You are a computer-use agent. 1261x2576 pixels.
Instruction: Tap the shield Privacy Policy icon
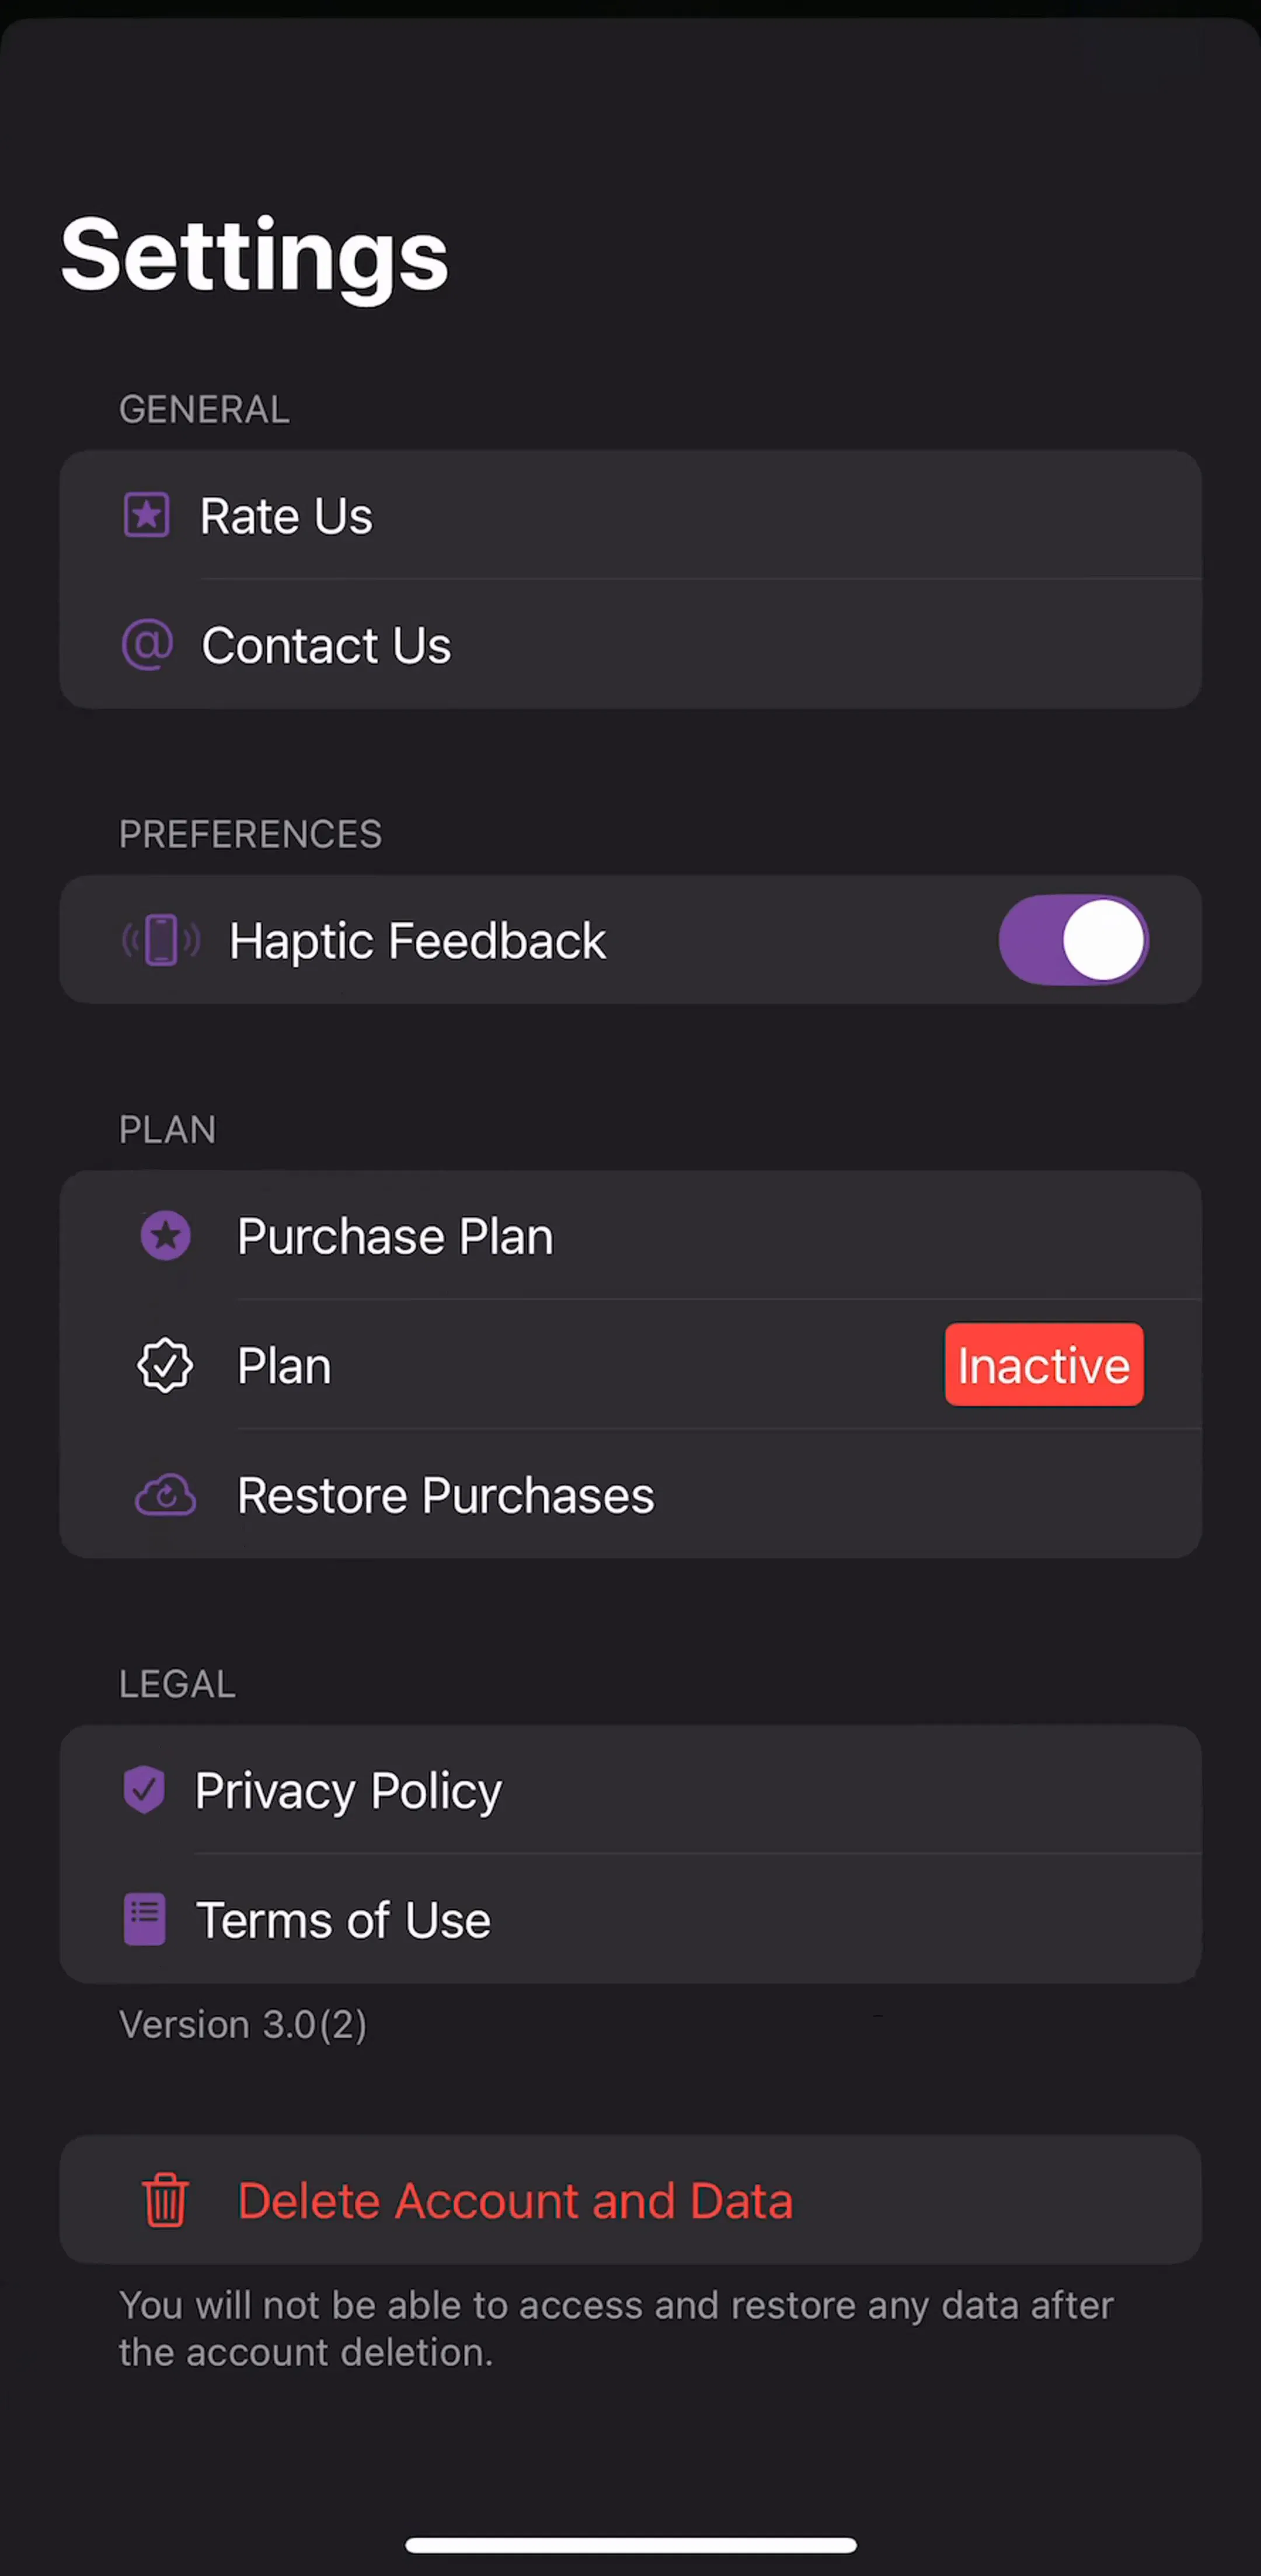coord(144,1790)
